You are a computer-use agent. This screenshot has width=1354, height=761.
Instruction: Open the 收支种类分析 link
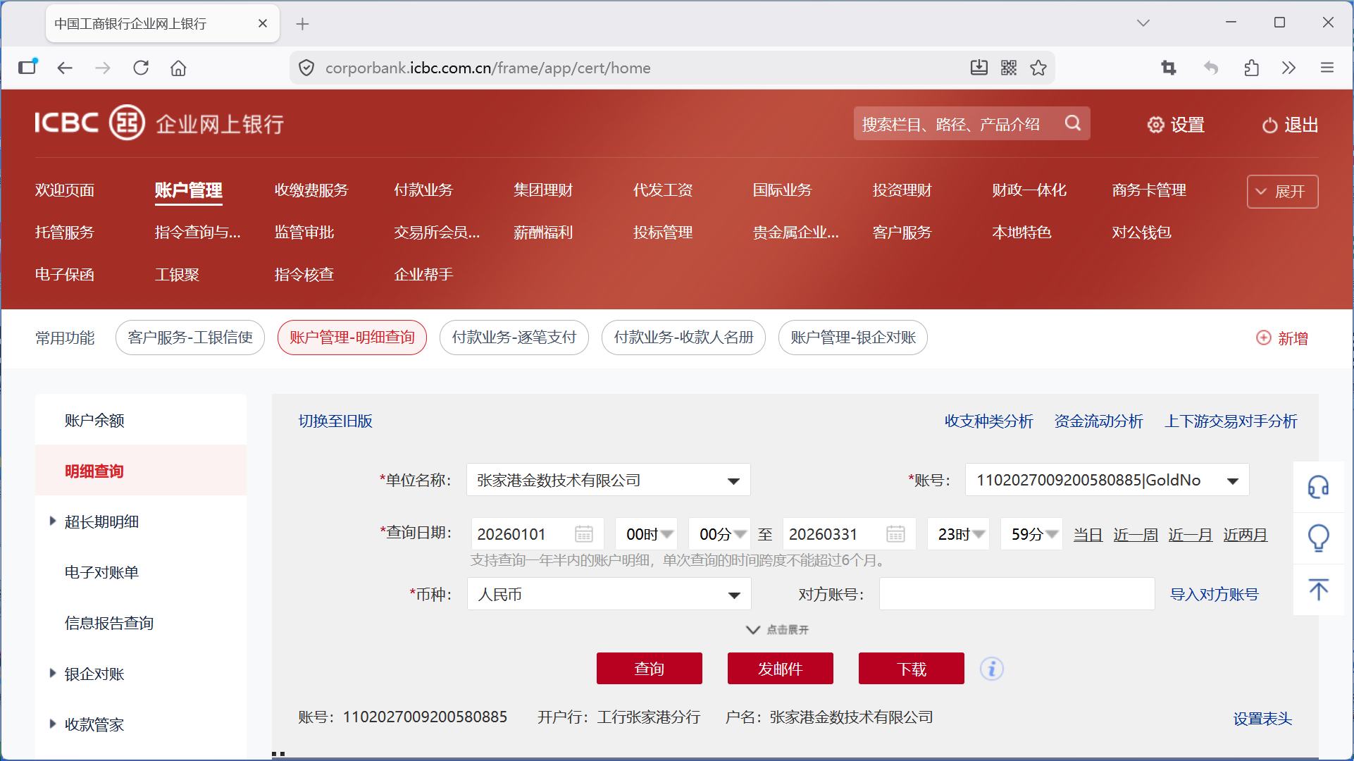[x=989, y=421]
